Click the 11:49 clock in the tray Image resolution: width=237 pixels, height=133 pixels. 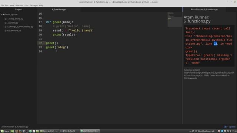[x=234, y=131]
